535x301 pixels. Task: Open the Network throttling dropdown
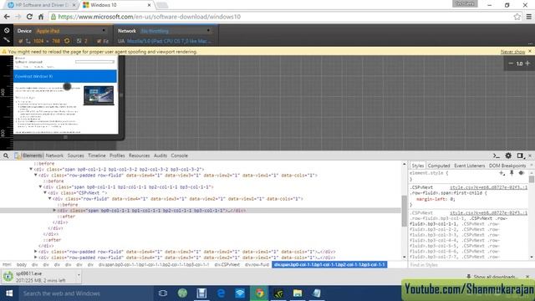pos(176,31)
